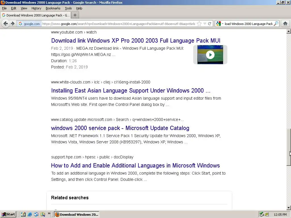Click the taskbar clock 12:05 PM
This screenshot has width=291, height=218.
[280, 215]
